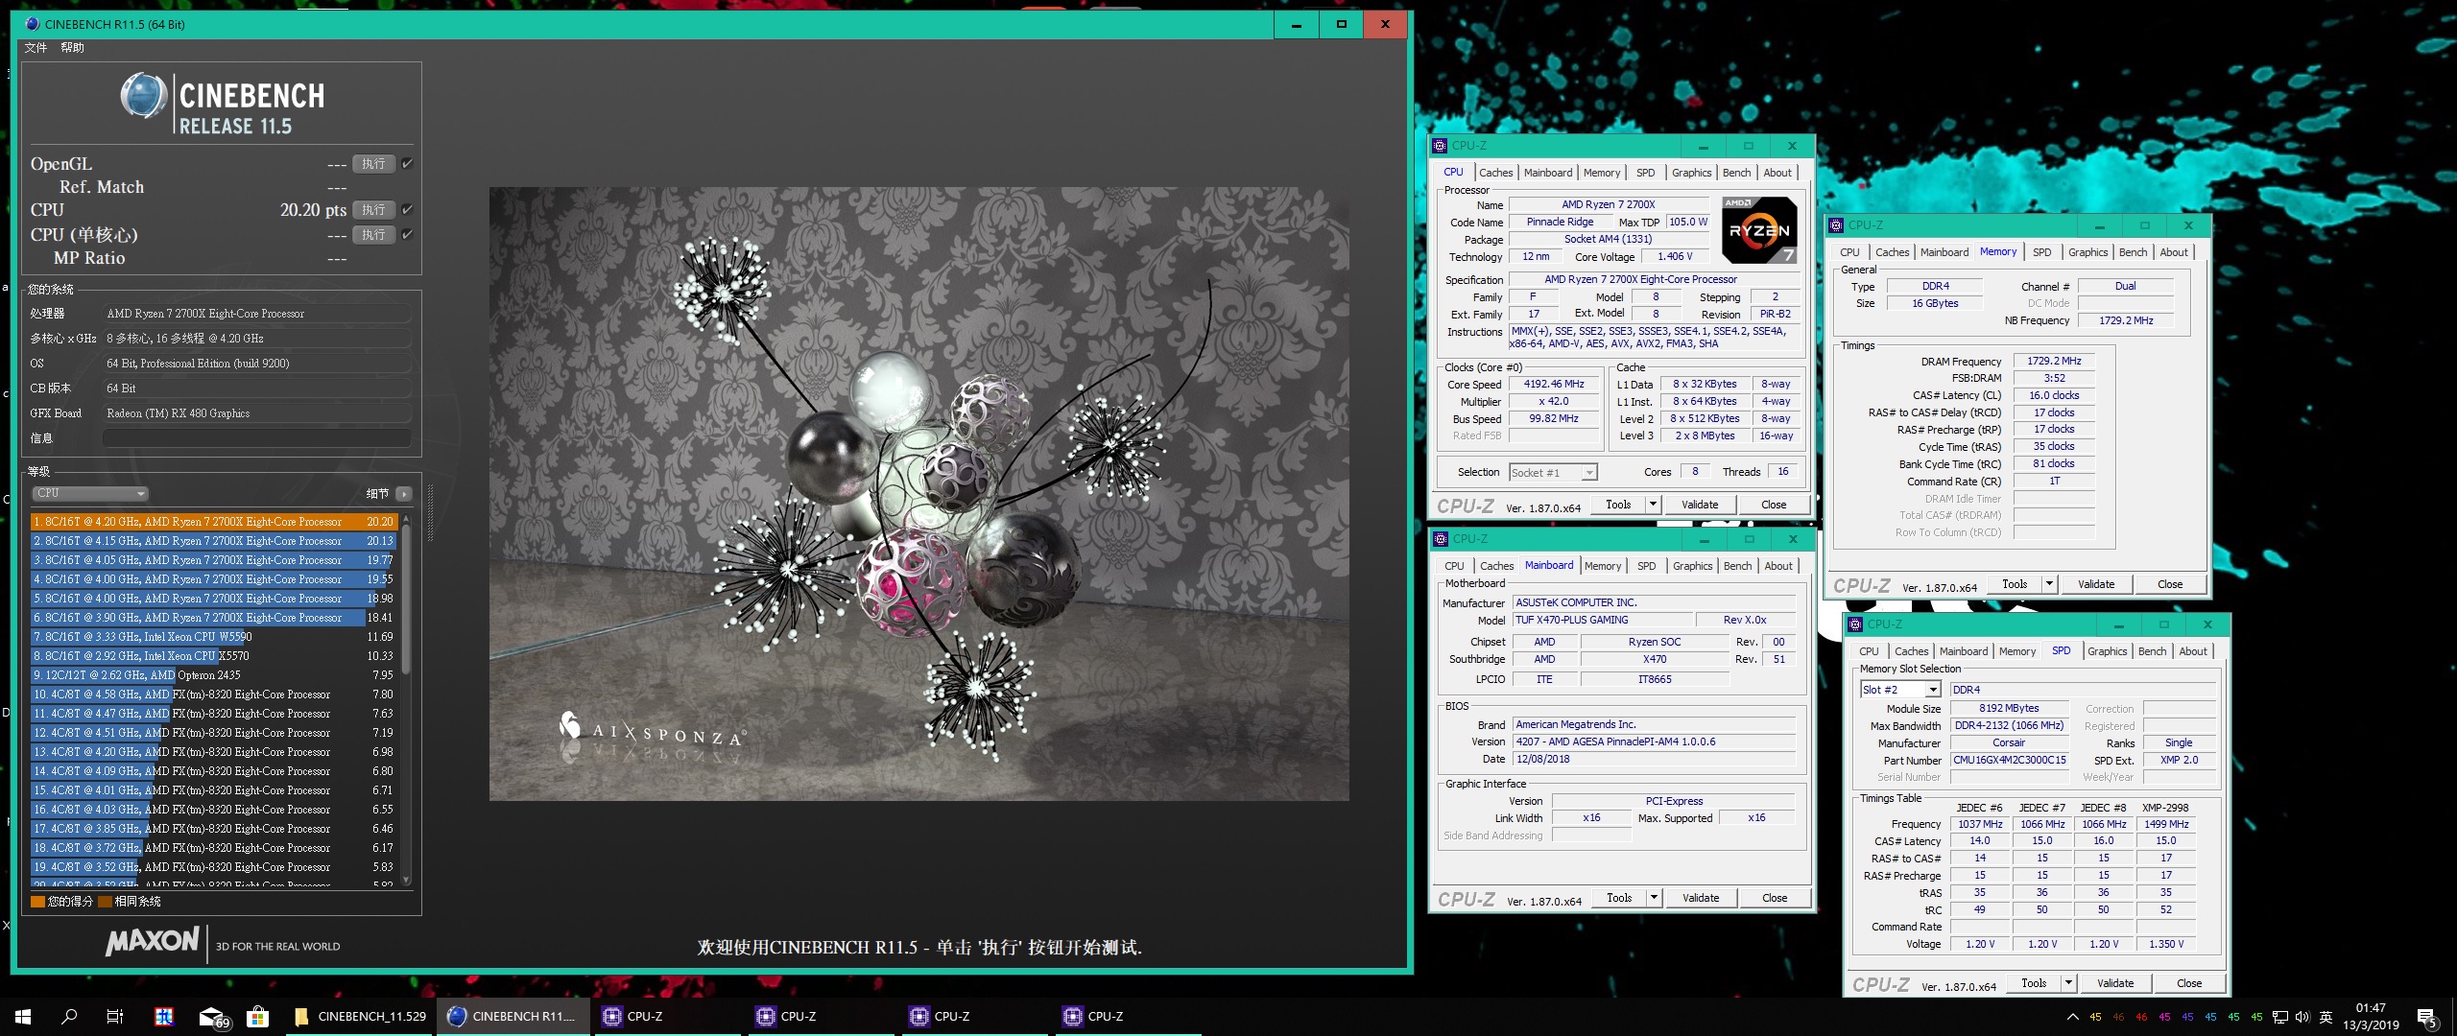Click the yellow 45 temperature tray icon
The width and height of the screenshot is (2457, 1036).
pos(2095,1018)
